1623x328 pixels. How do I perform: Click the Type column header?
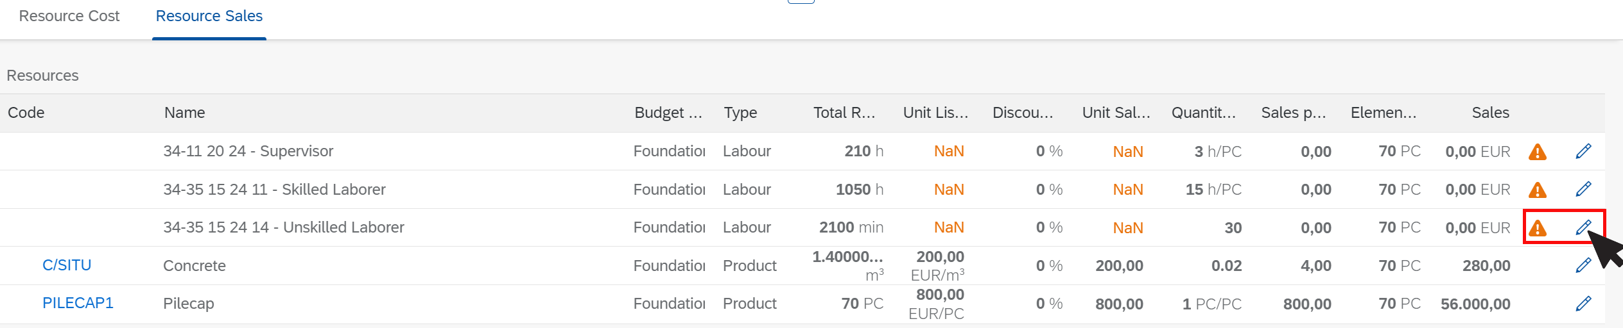coord(741,113)
